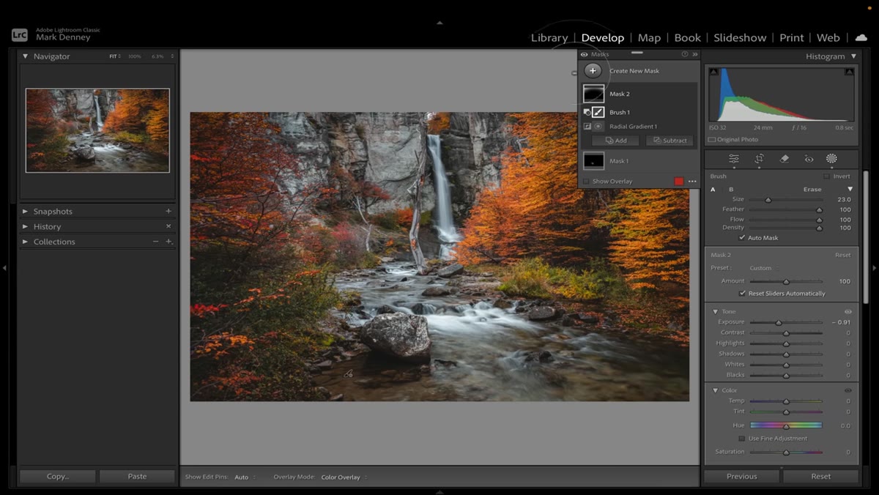The height and width of the screenshot is (495, 879).
Task: Click the brush Size slider handle
Action: pyautogui.click(x=768, y=200)
